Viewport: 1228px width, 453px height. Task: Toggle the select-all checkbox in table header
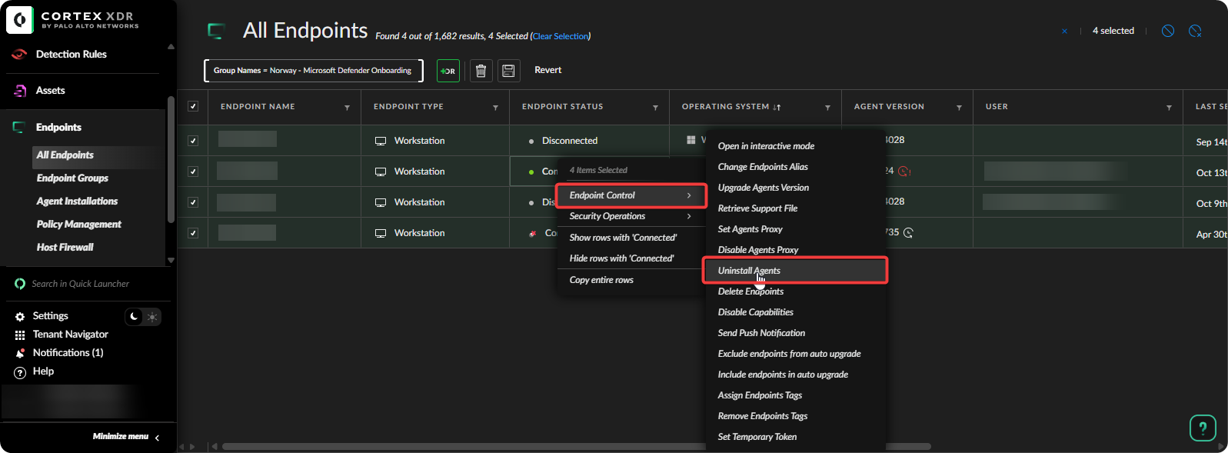(193, 106)
